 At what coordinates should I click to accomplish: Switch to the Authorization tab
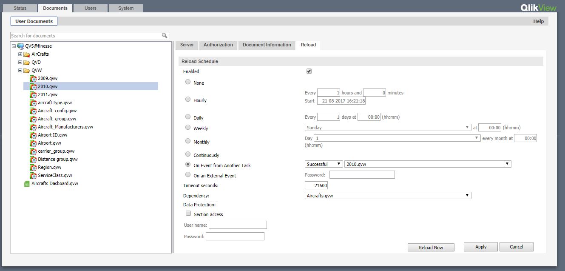pyautogui.click(x=218, y=45)
